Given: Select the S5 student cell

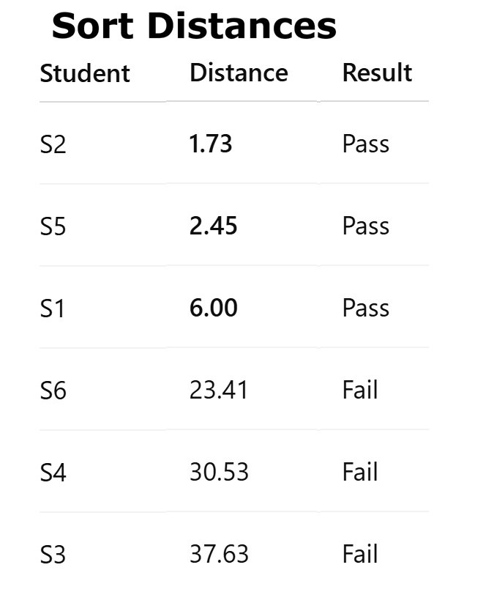Looking at the screenshot, I should (x=53, y=226).
